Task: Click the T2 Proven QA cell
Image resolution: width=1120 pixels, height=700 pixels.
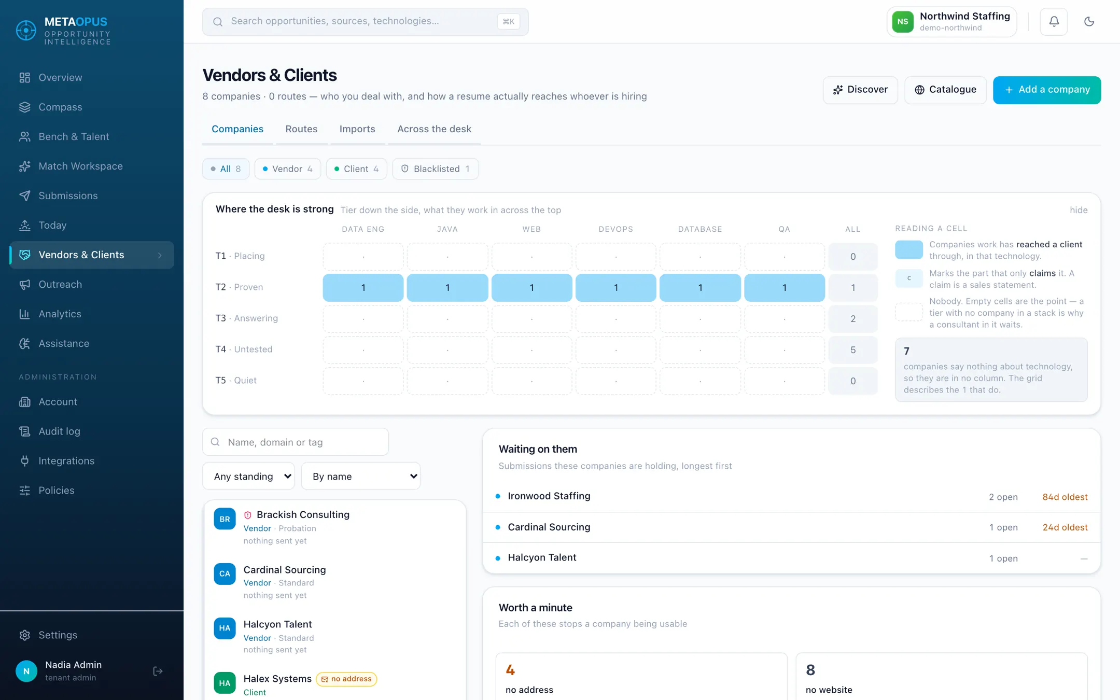Action: pos(785,288)
